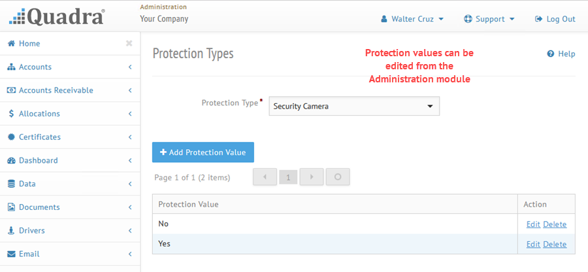The image size is (588, 272).
Task: Click Log Out link
Action: point(555,19)
